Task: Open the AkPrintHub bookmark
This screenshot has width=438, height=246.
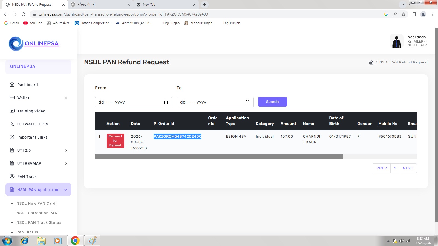Action: click(x=134, y=23)
